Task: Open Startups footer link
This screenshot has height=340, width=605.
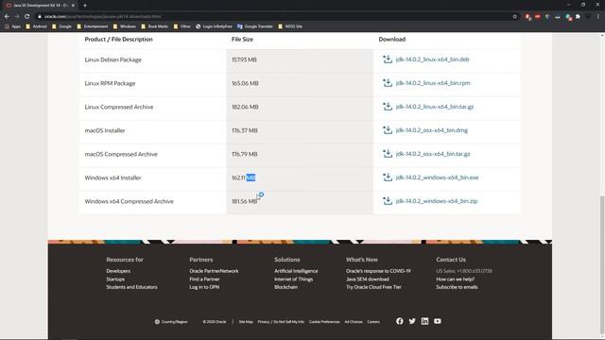Action: pyautogui.click(x=115, y=280)
